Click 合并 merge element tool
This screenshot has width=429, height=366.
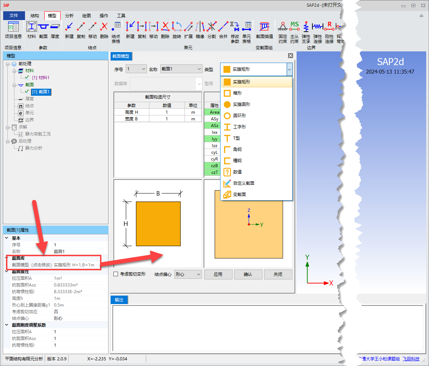click(x=223, y=30)
